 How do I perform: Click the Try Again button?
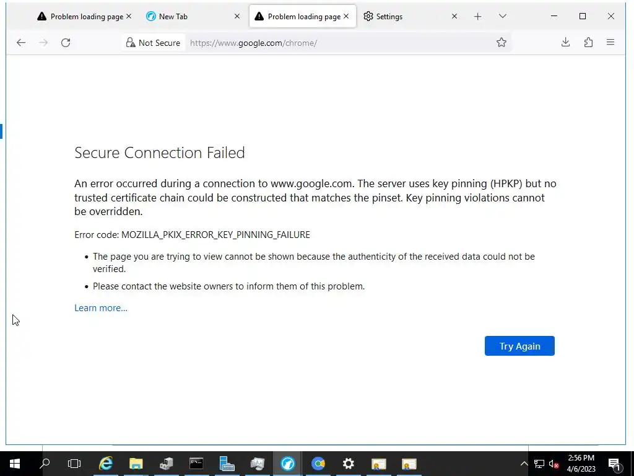[519, 346]
